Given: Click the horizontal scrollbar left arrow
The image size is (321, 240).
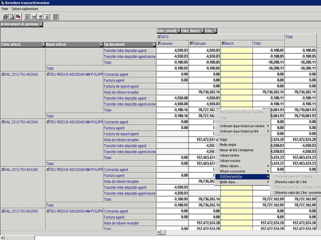Looking at the screenshot, I should click(x=159, y=232).
